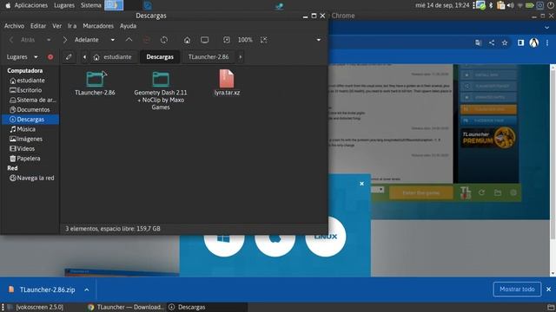Select the Geometry Dash 2.11 folder icon

(x=161, y=79)
